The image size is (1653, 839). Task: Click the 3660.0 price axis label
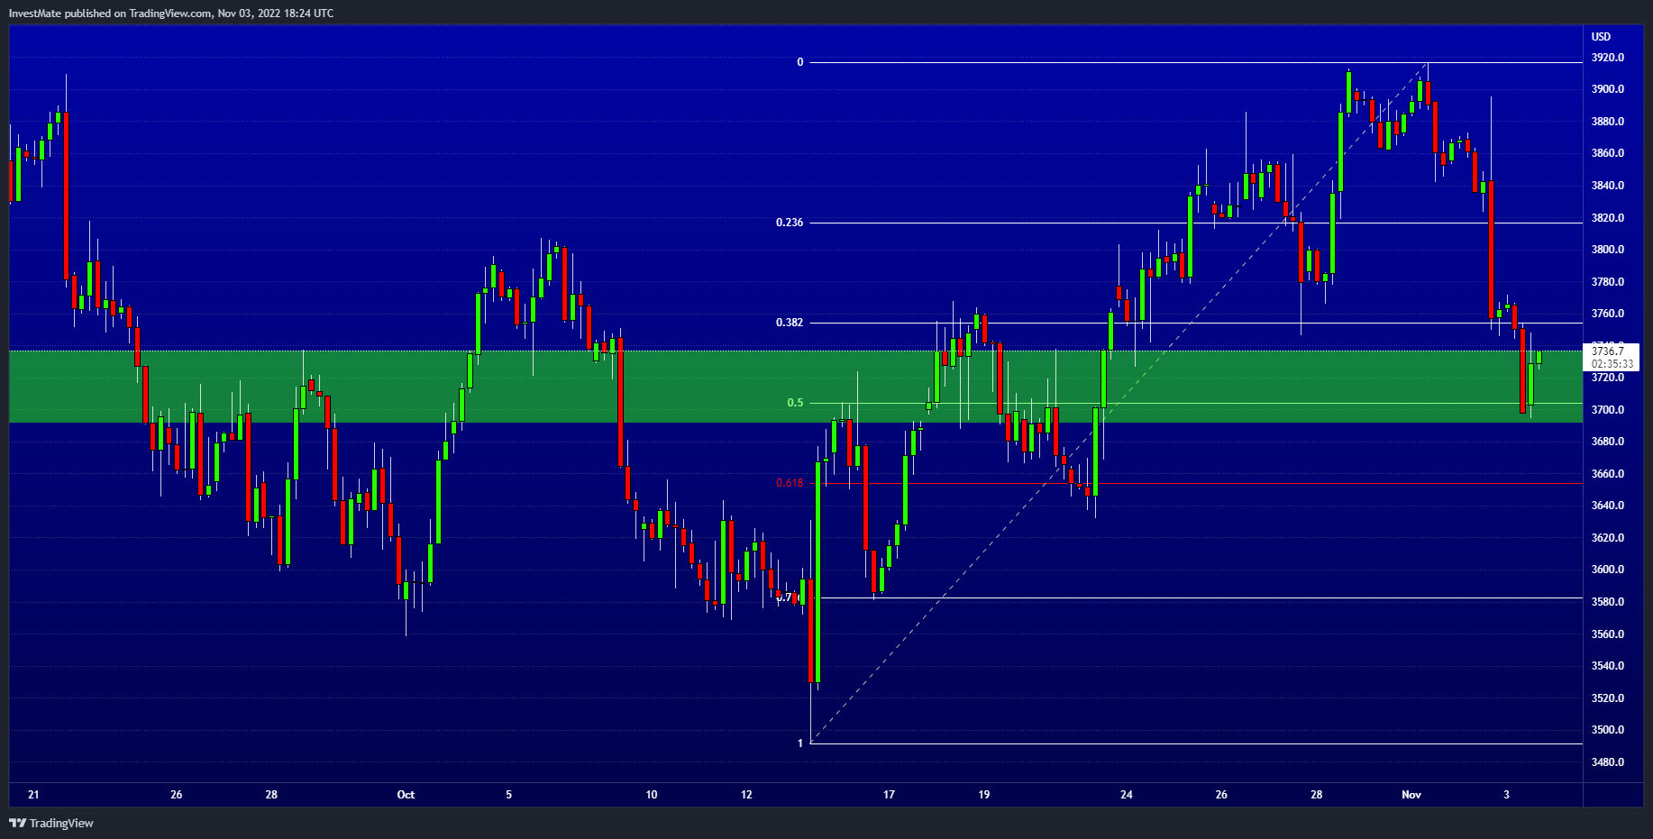[1608, 474]
